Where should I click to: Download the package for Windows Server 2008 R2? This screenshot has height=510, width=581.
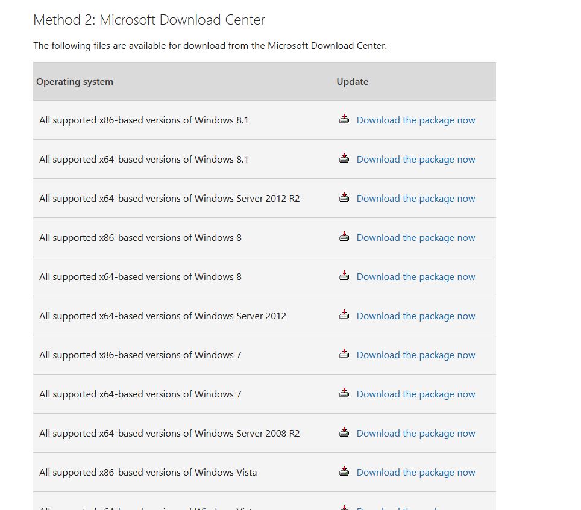(415, 434)
